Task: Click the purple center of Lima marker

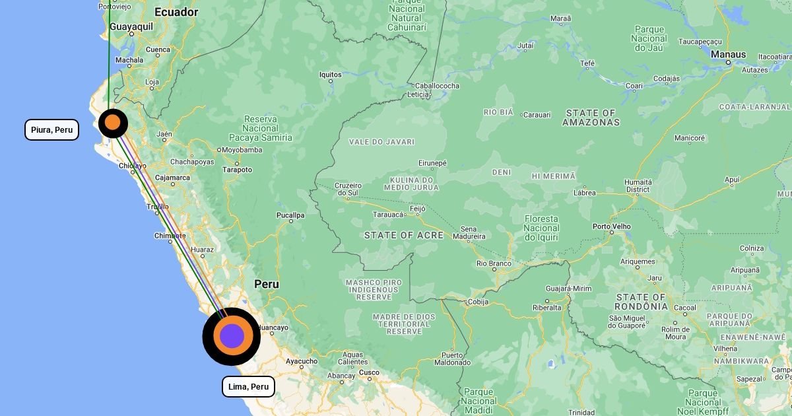Action: tap(232, 336)
